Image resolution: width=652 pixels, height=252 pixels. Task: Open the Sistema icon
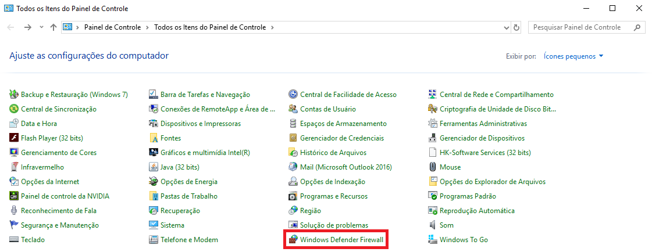click(154, 225)
